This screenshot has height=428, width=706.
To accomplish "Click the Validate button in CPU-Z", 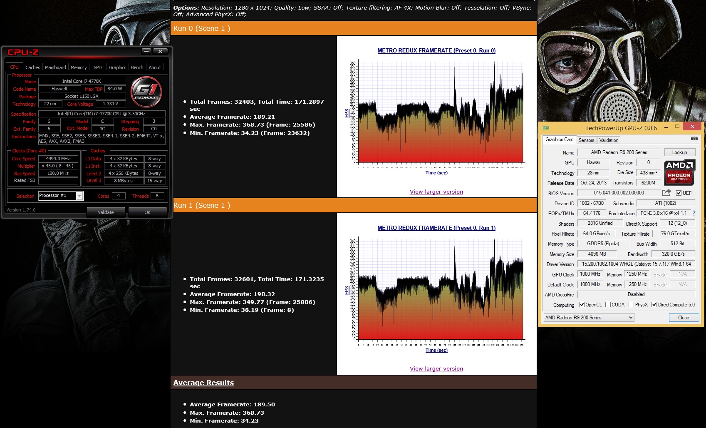I will [x=106, y=212].
